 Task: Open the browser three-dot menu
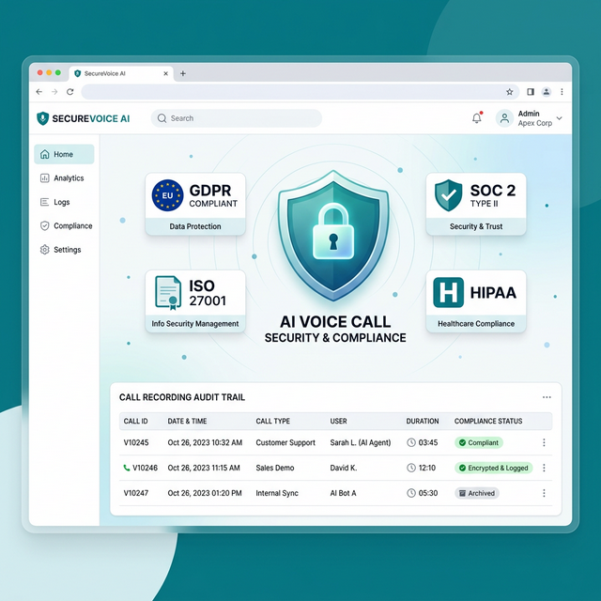coord(562,92)
